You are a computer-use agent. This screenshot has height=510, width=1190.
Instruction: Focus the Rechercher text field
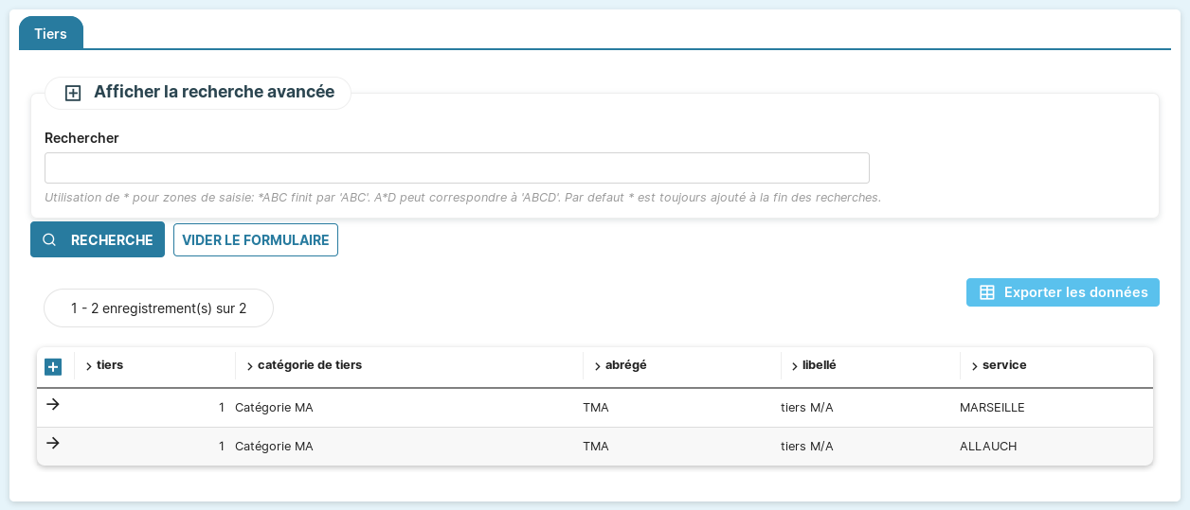(x=457, y=168)
